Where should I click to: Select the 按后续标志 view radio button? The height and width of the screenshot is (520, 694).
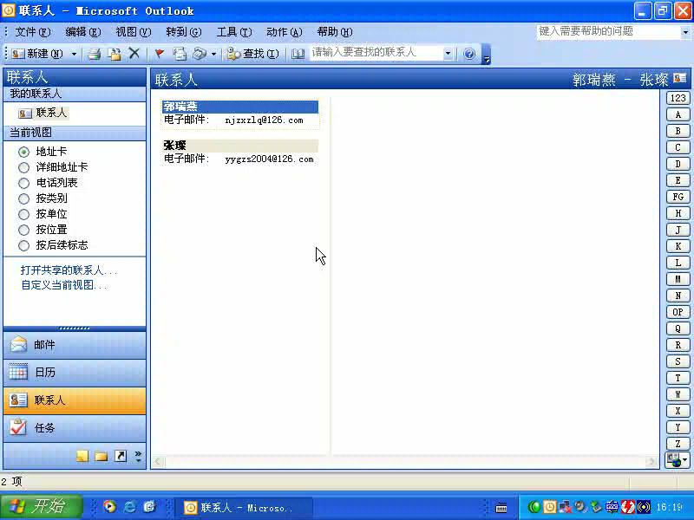[24, 245]
